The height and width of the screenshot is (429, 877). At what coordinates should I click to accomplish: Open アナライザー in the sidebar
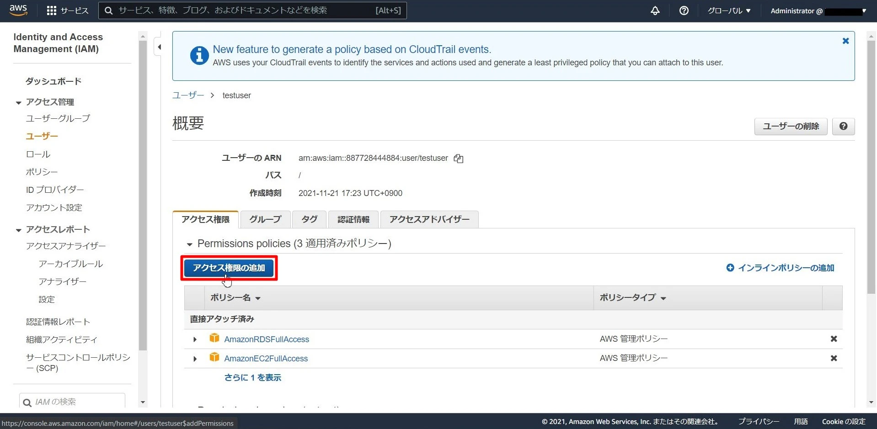tap(63, 281)
